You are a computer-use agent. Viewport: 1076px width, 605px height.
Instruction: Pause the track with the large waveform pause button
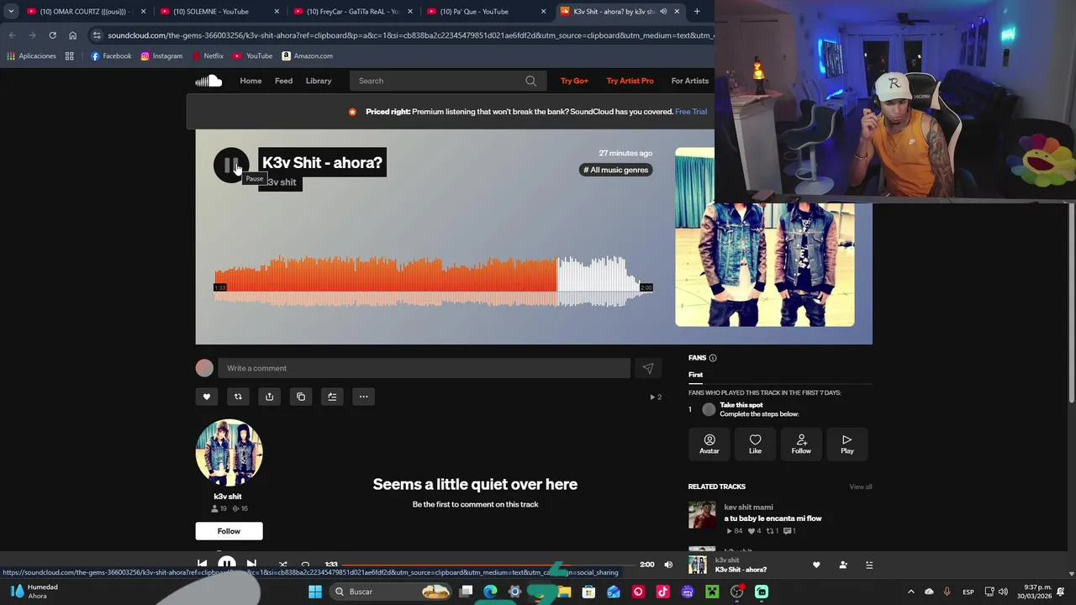pos(231,165)
